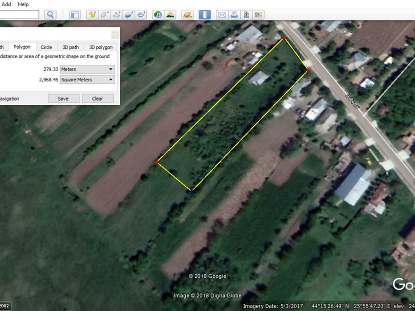
Task: Add a placemark with the pin icon
Action: 92,15
